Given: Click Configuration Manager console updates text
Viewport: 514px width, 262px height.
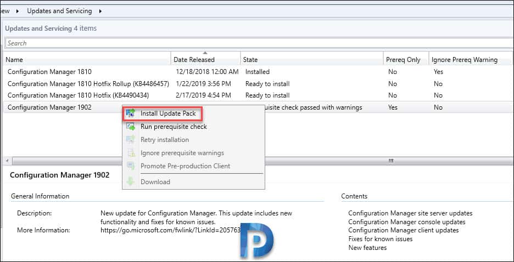Looking at the screenshot, I should [x=407, y=222].
